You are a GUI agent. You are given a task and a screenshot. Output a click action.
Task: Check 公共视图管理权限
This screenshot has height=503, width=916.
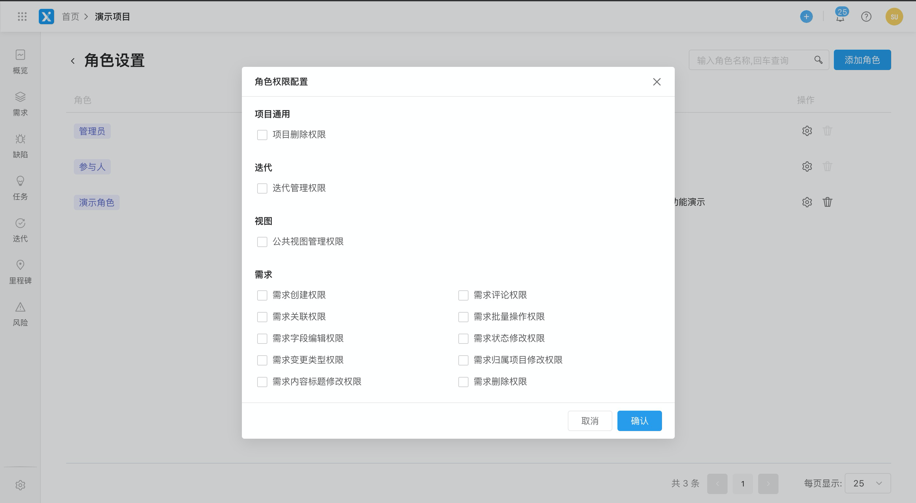262,242
